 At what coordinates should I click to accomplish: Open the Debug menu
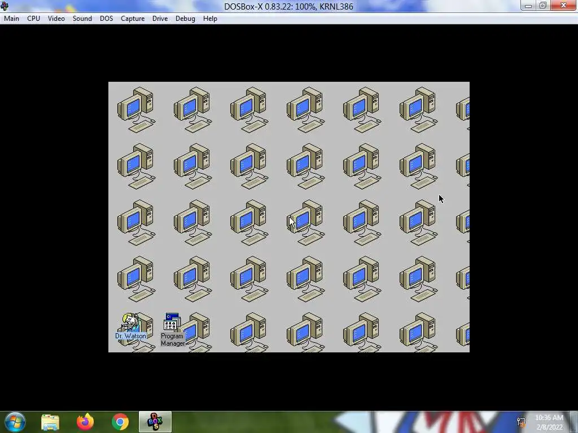point(185,19)
